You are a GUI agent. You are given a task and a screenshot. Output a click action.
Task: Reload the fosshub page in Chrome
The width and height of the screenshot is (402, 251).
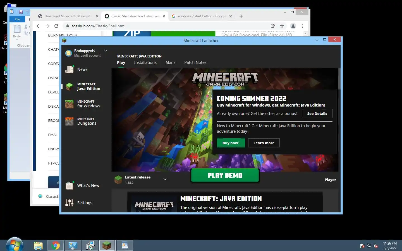click(56, 26)
